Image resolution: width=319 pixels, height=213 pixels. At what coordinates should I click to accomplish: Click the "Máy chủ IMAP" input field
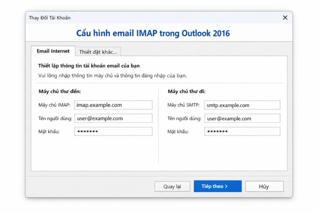pos(113,105)
